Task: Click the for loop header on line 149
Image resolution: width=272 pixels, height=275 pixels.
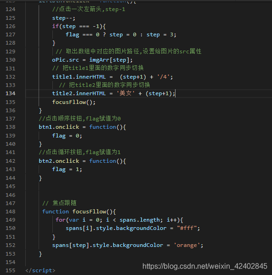Action: (x=119, y=220)
